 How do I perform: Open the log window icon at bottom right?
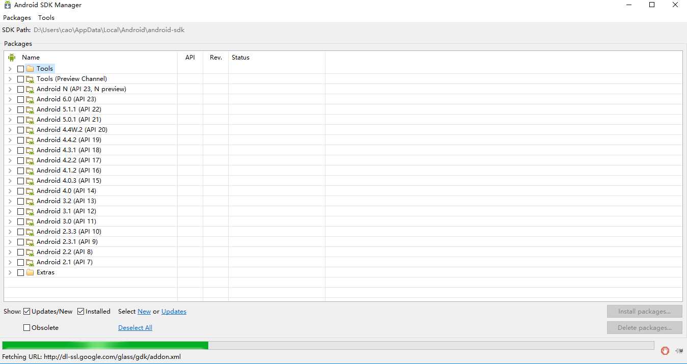click(x=679, y=350)
